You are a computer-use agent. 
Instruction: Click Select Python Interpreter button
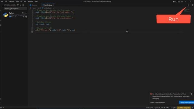click(x=187, y=102)
